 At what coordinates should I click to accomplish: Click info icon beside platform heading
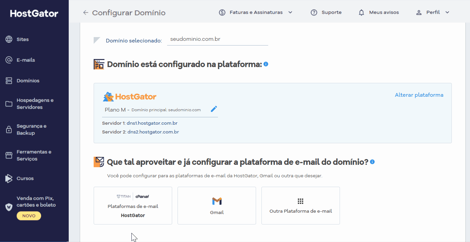click(266, 64)
